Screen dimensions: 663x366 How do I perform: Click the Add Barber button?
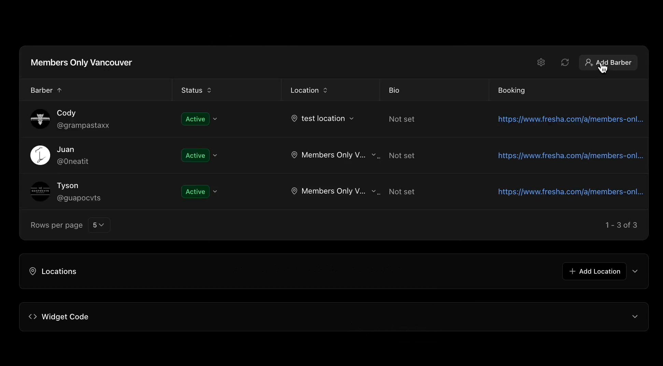tap(608, 63)
